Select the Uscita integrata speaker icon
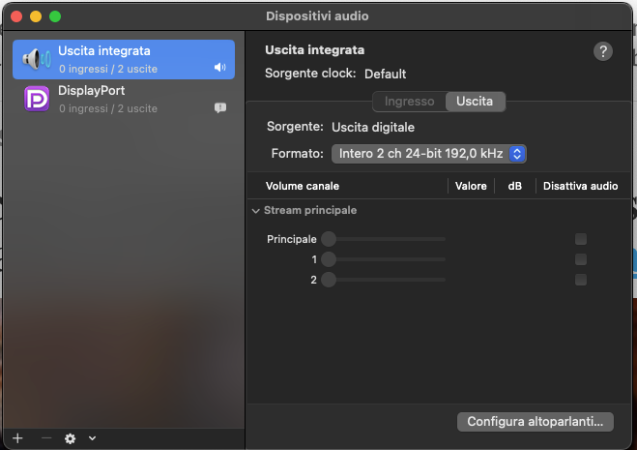This screenshot has height=450, width=637. [x=37, y=59]
